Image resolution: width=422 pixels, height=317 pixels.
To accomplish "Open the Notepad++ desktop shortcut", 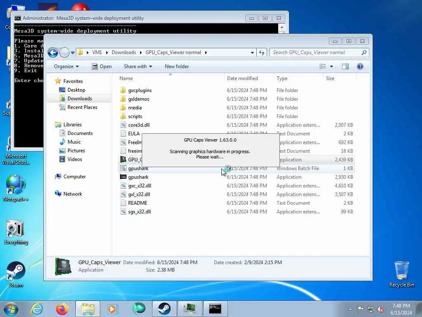I will [x=16, y=188].
